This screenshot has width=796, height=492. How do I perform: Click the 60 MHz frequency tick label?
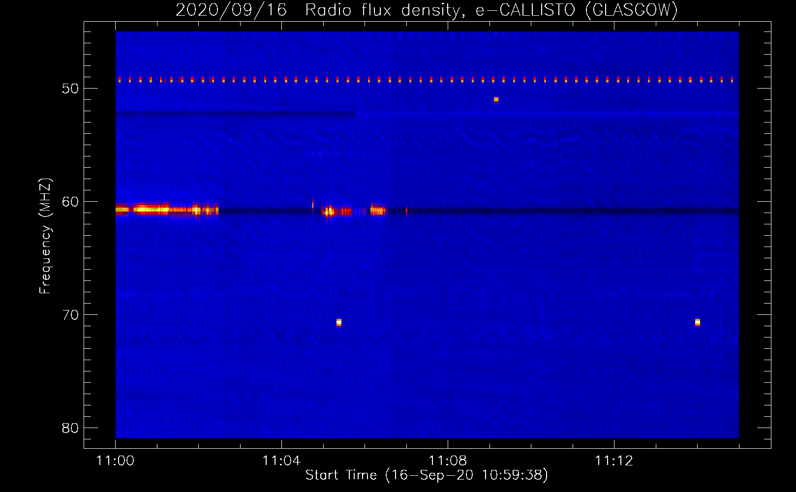point(70,202)
